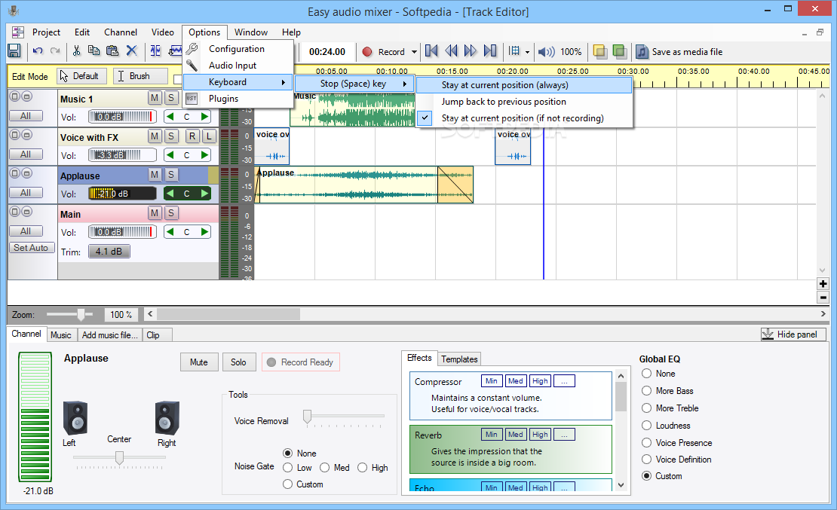Viewport: 837px width, 510px height.
Task: Click the Cut scissors icon
Action: click(76, 51)
